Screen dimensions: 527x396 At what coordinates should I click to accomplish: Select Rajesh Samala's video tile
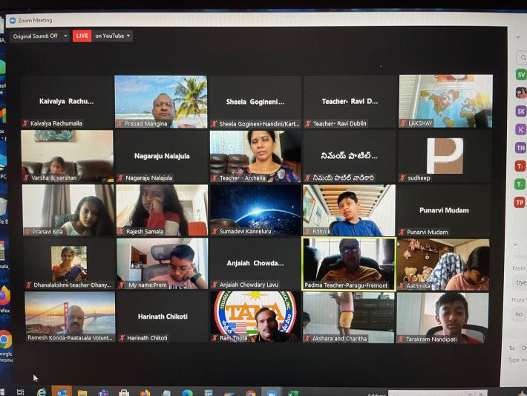[x=162, y=210]
